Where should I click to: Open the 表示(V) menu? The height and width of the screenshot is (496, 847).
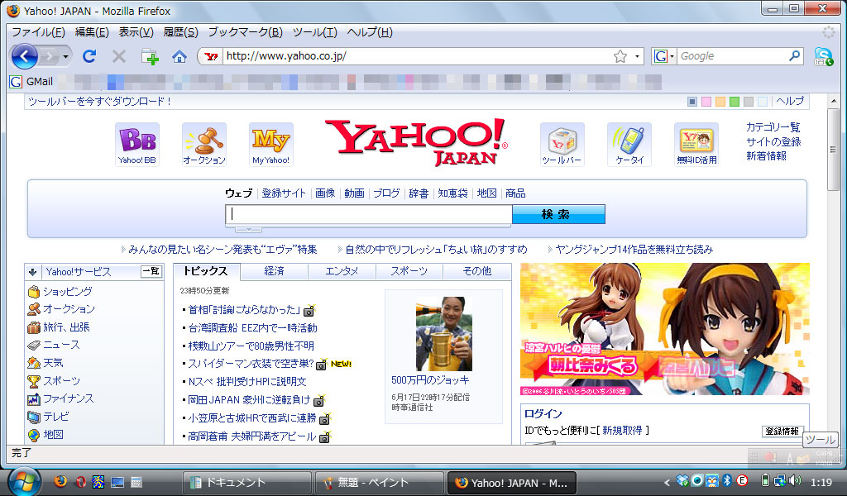click(x=136, y=32)
